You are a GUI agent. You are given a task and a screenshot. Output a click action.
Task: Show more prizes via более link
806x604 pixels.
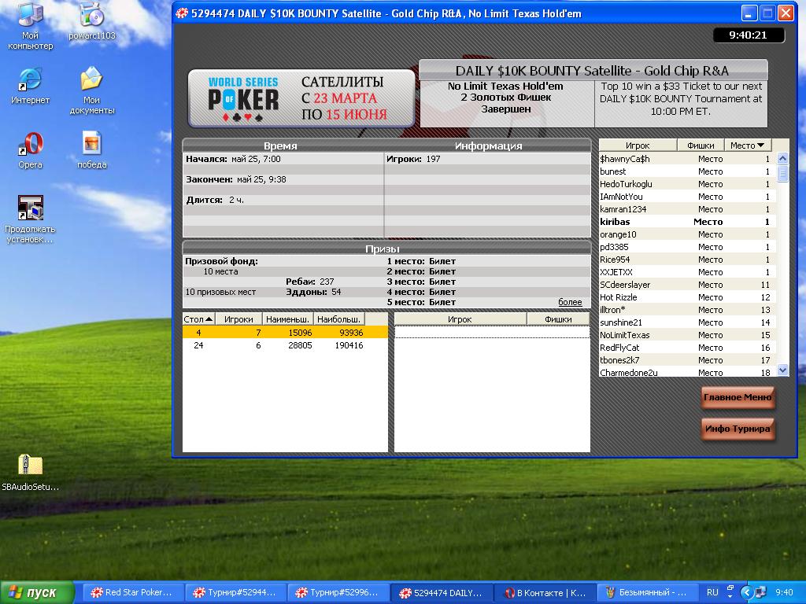click(x=570, y=302)
